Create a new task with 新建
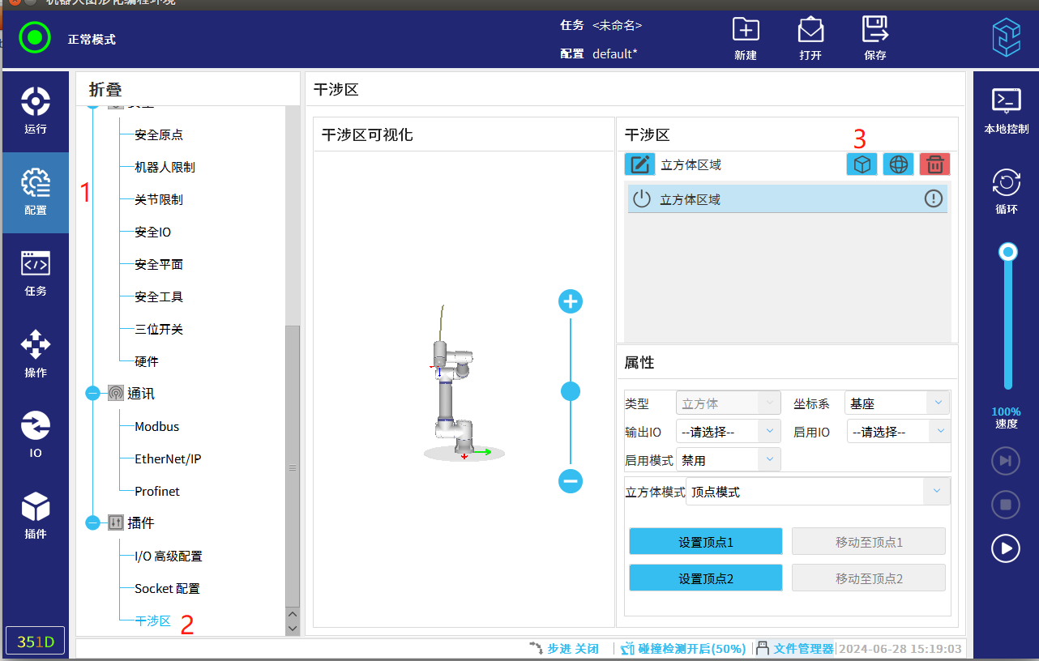The image size is (1039, 661). pos(745,38)
